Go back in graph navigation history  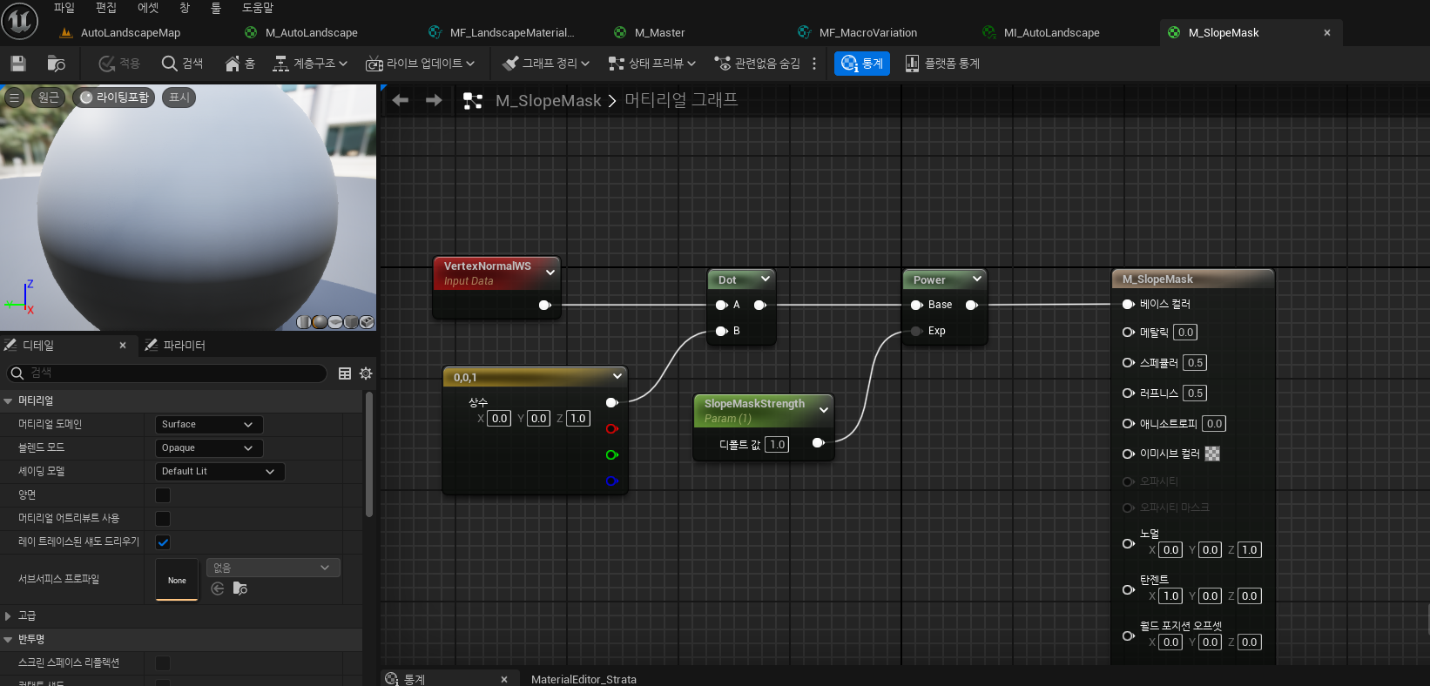coord(401,101)
